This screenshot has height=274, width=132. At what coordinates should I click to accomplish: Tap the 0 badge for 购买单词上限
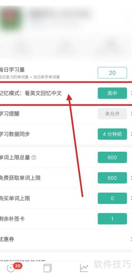click(112, 198)
